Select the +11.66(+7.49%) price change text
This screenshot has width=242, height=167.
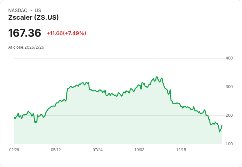[66, 33]
